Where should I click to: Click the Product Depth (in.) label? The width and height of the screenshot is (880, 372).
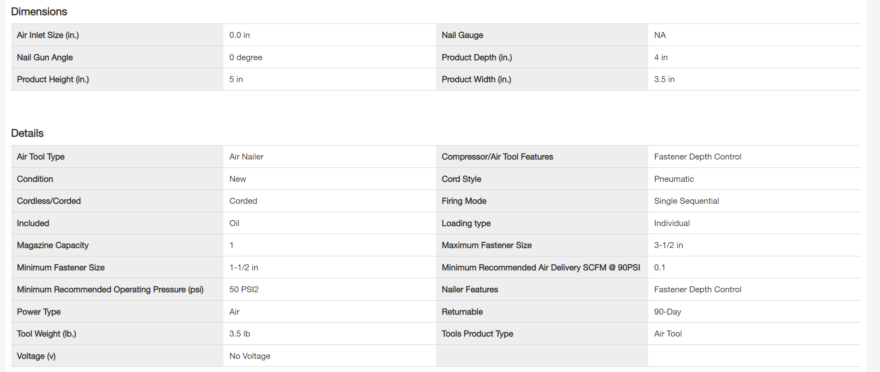click(477, 57)
